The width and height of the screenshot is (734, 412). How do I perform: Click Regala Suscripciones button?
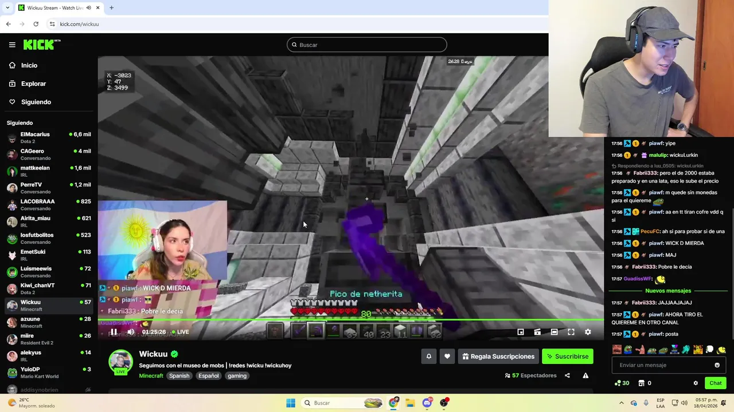498,356
